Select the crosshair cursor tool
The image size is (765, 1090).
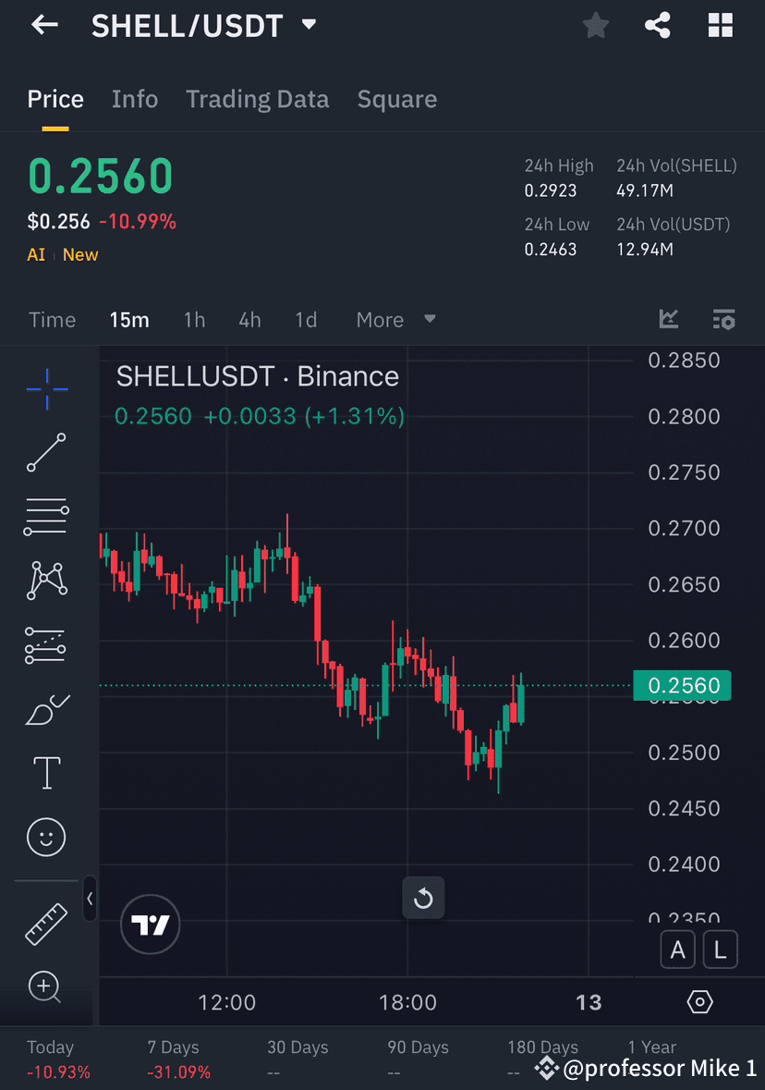point(46,388)
